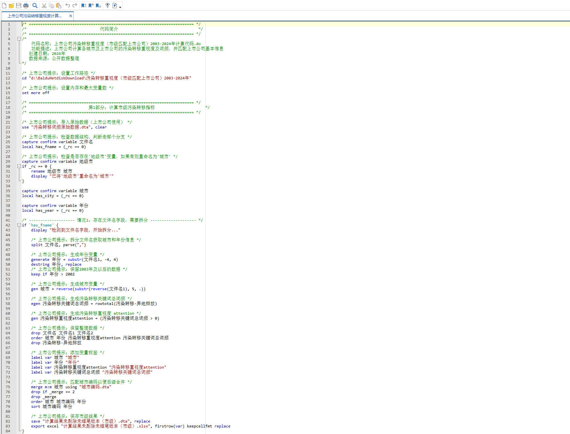Viewport: 570px width, 434px height.
Task: Open Find with the magnifier icon
Action: coord(35,6)
